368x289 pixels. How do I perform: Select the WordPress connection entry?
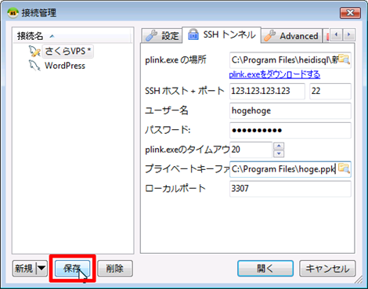pos(65,66)
